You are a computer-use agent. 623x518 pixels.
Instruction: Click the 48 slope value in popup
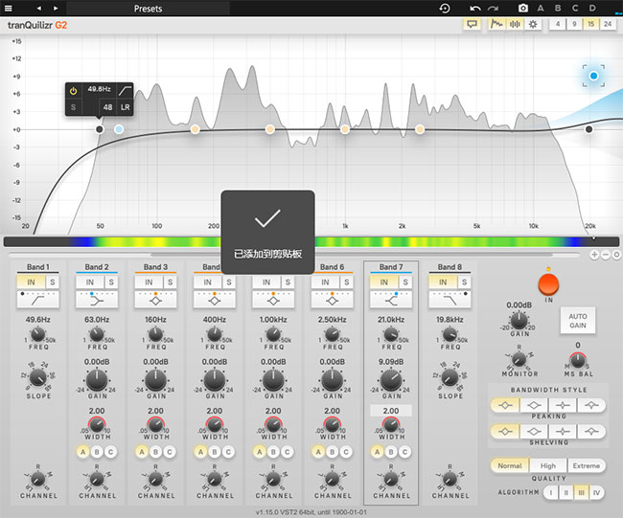coord(107,107)
